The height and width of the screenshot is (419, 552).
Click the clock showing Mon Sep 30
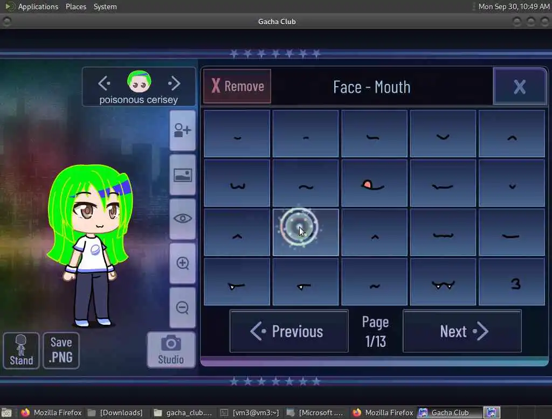coord(514,6)
